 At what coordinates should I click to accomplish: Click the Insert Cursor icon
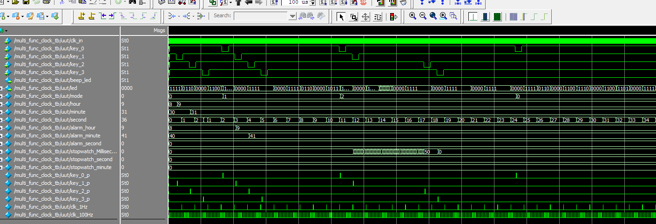[81, 16]
